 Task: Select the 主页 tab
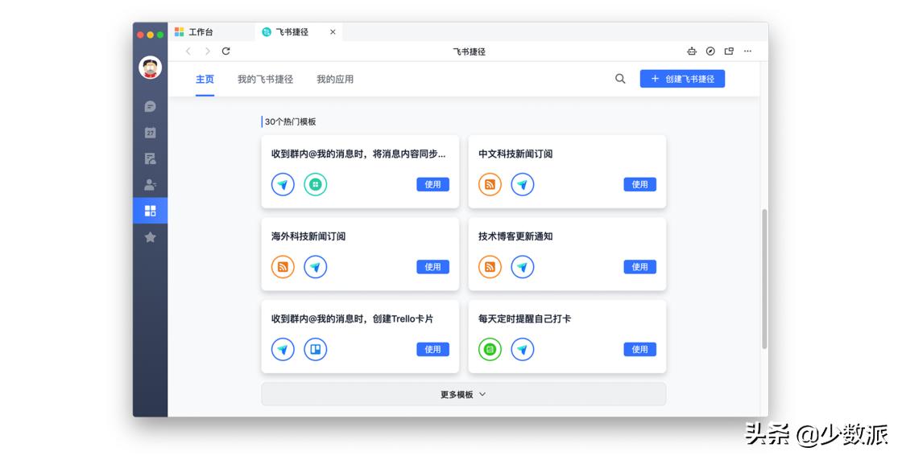tap(205, 80)
